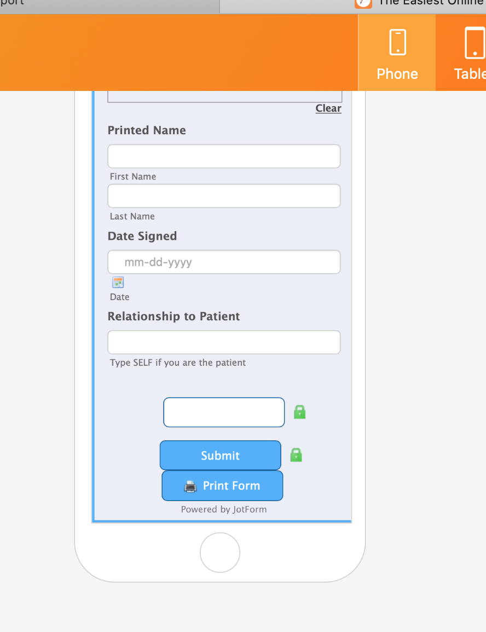This screenshot has width=486, height=632.
Task: Switch to Phone preview mode
Action: (397, 53)
